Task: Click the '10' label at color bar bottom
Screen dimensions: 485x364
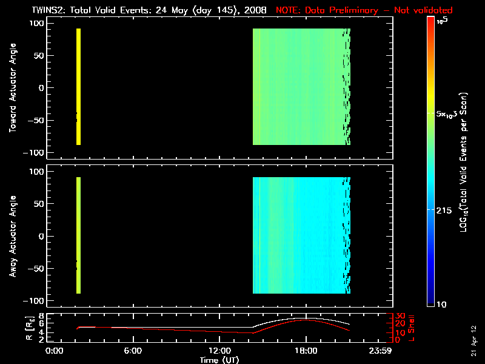Action: 442,305
